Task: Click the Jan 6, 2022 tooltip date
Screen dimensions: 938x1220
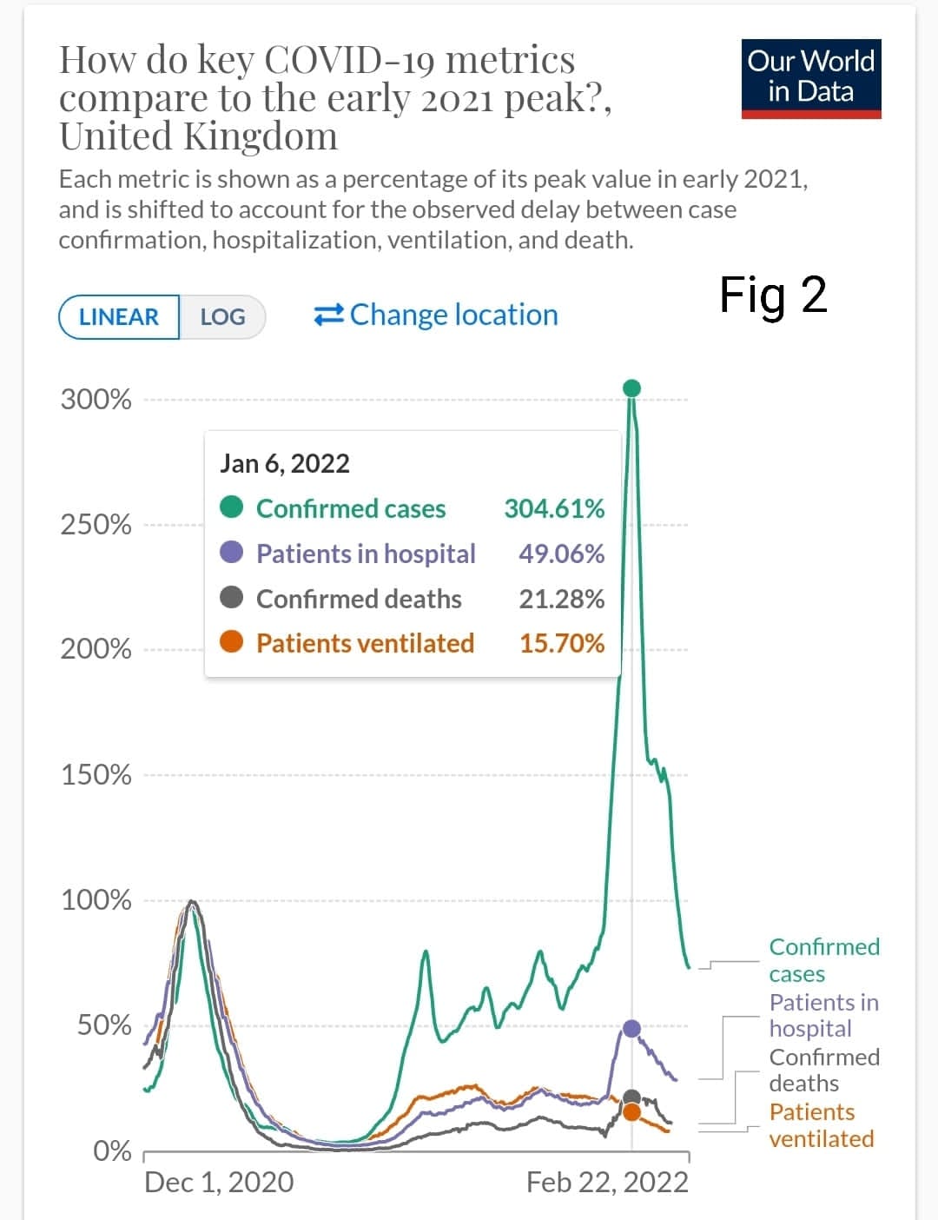Action: pos(285,463)
